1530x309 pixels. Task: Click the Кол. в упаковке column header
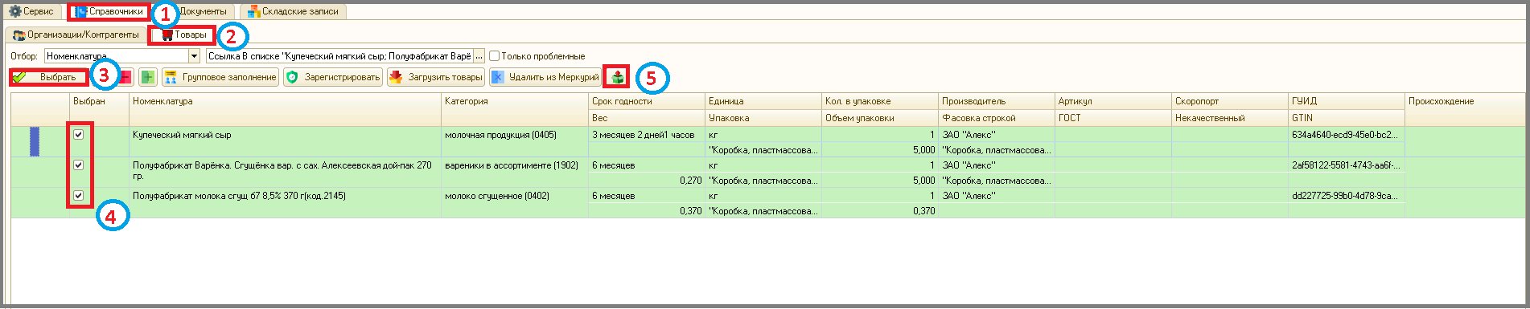coord(880,101)
